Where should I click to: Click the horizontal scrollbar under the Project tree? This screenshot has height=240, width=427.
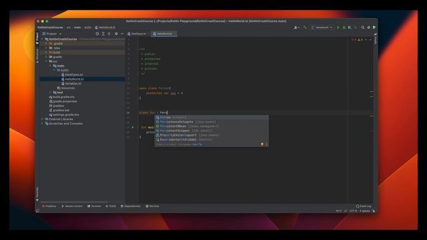[74, 202]
